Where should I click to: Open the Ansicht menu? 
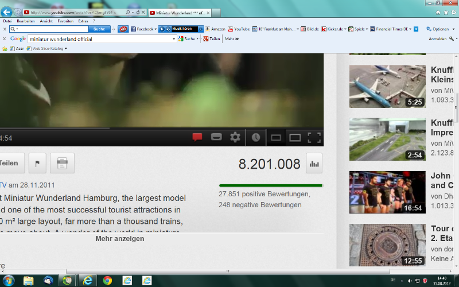coord(46,21)
